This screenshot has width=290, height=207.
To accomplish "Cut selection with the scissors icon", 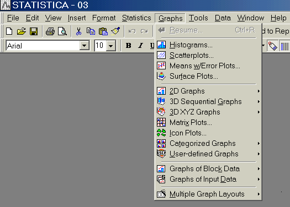I will tap(78, 31).
